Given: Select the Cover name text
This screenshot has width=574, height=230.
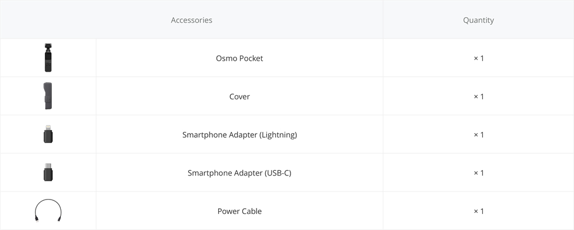Looking at the screenshot, I should click(239, 97).
